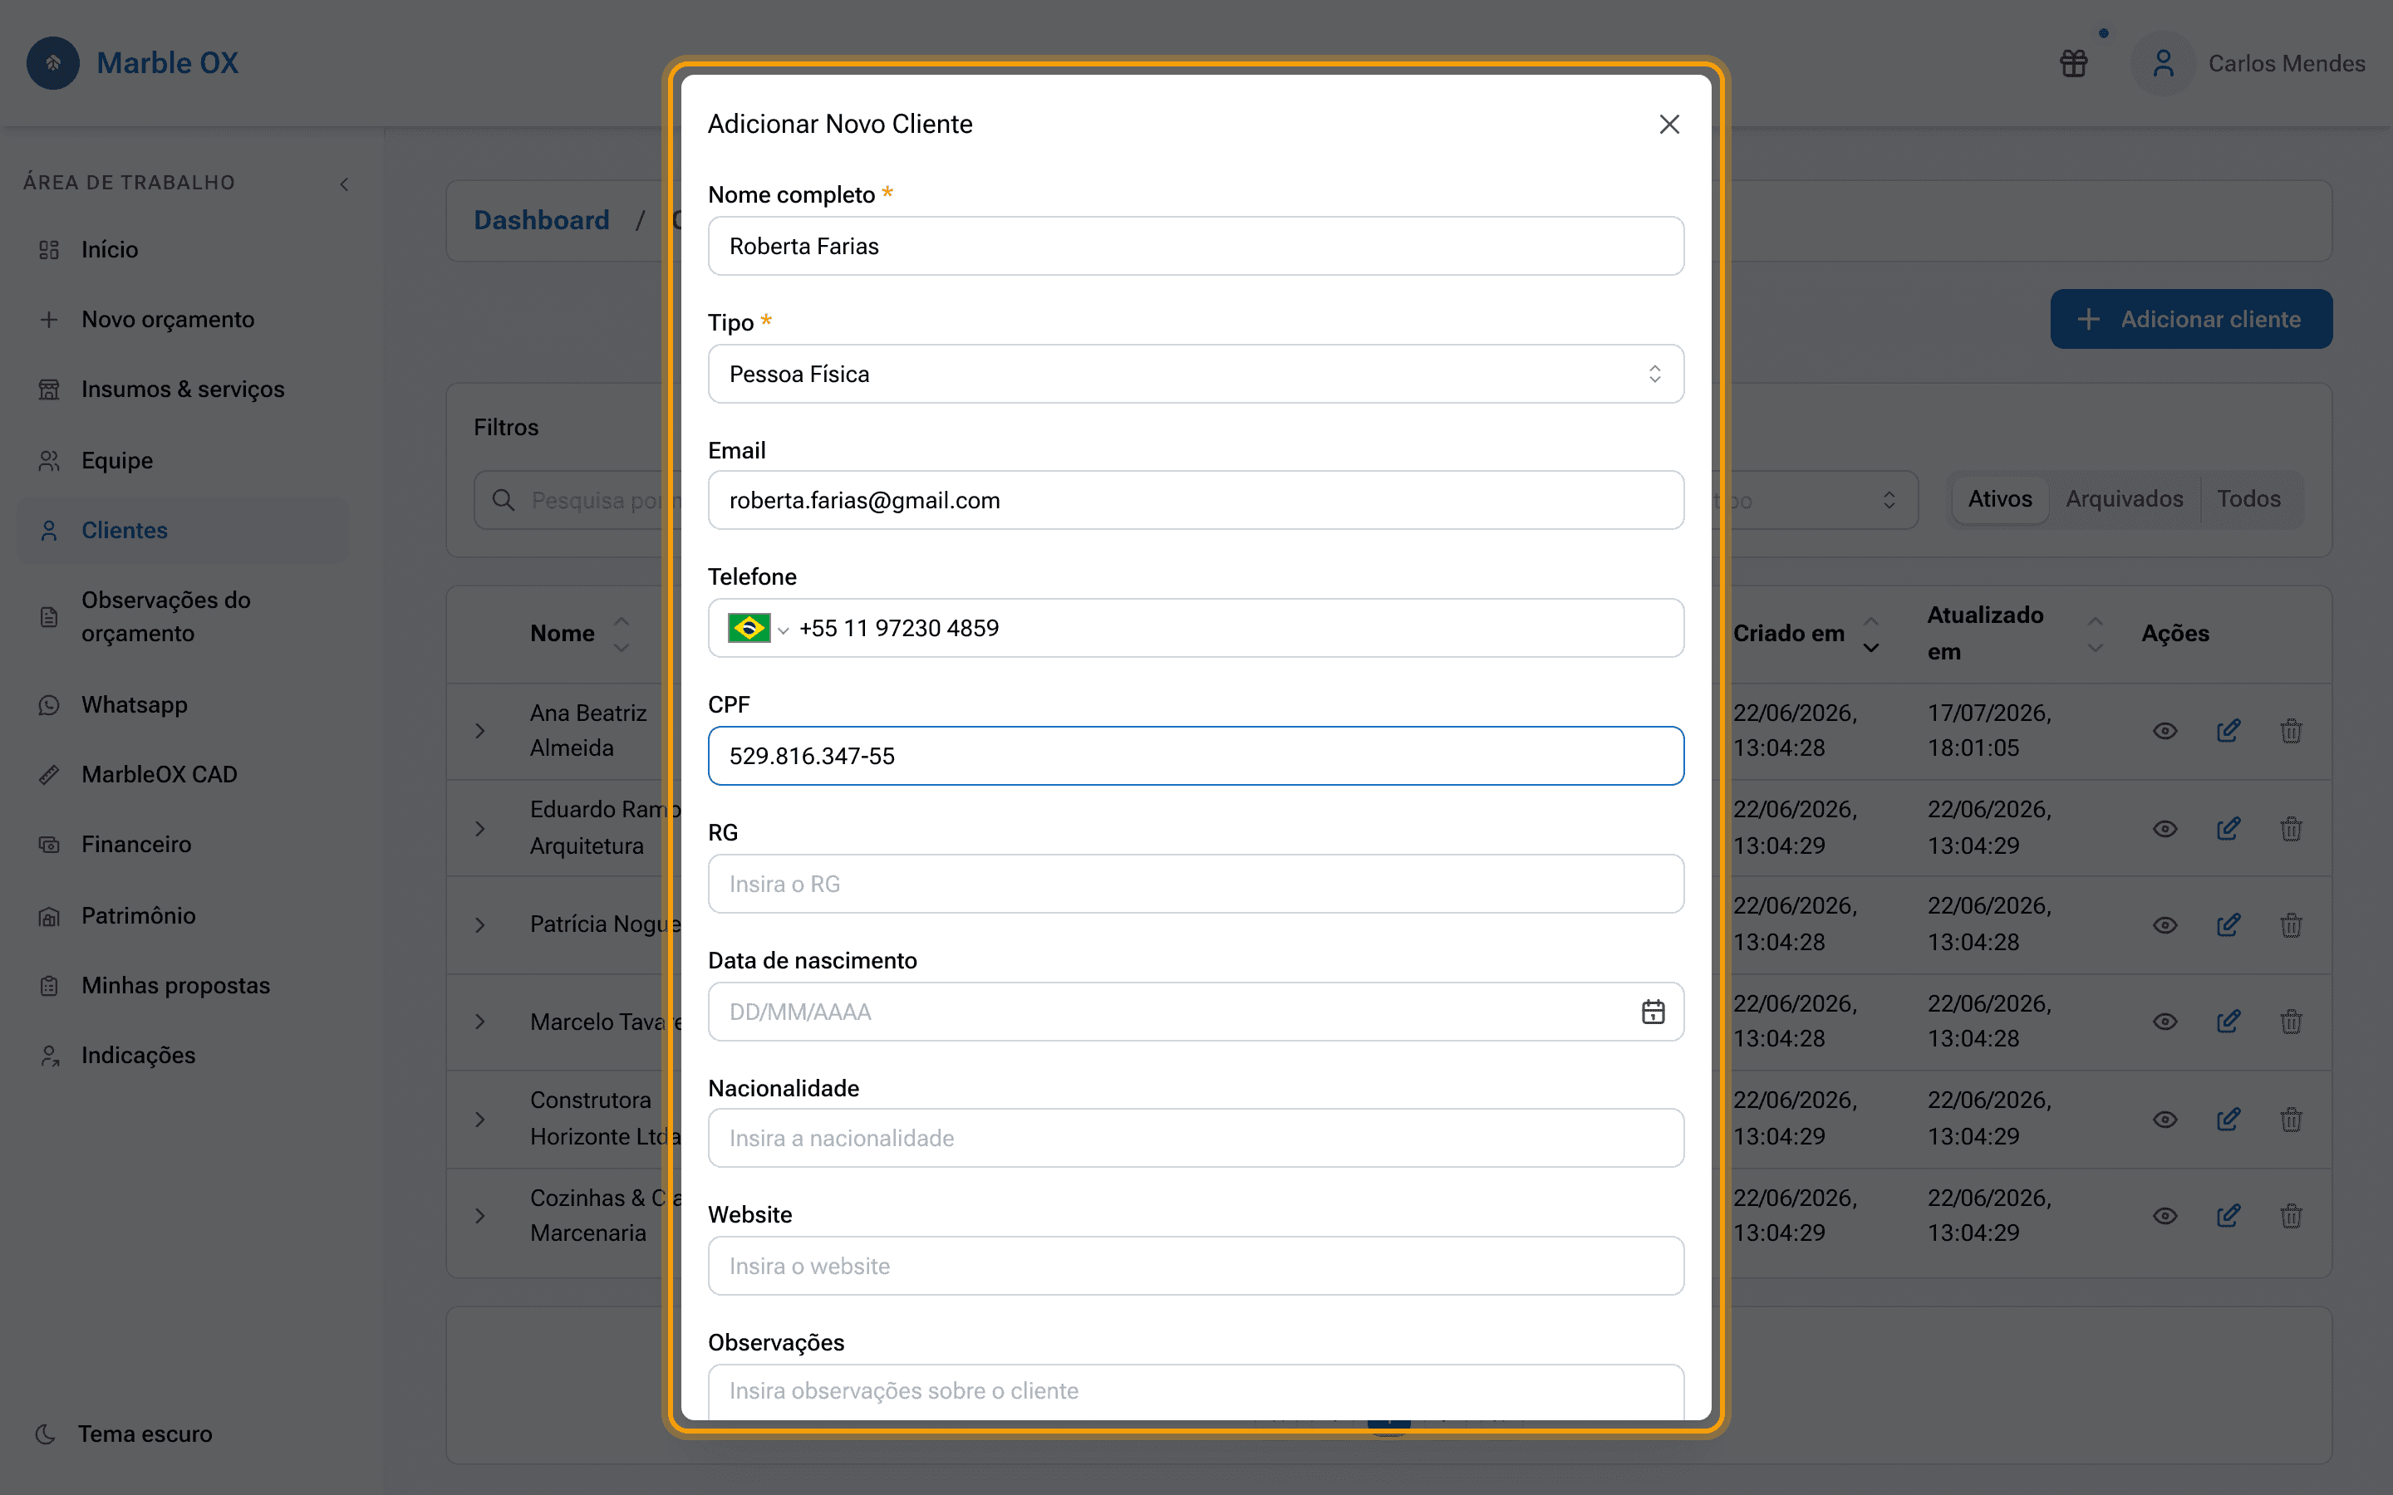Open Observações do orçamento in the sidebar
2393x1495 pixels.
[x=184, y=617]
